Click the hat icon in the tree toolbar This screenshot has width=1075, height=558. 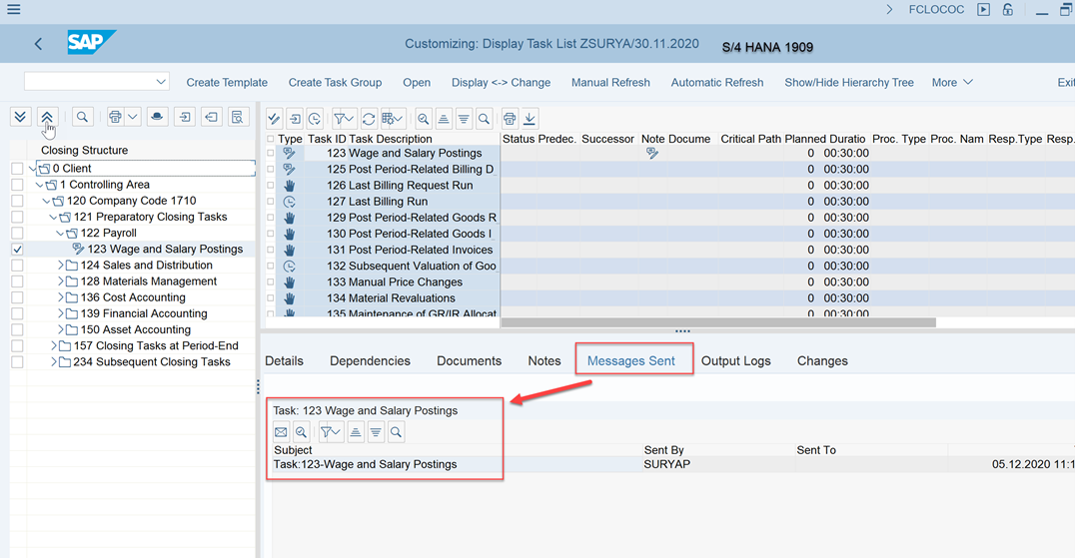click(x=157, y=118)
